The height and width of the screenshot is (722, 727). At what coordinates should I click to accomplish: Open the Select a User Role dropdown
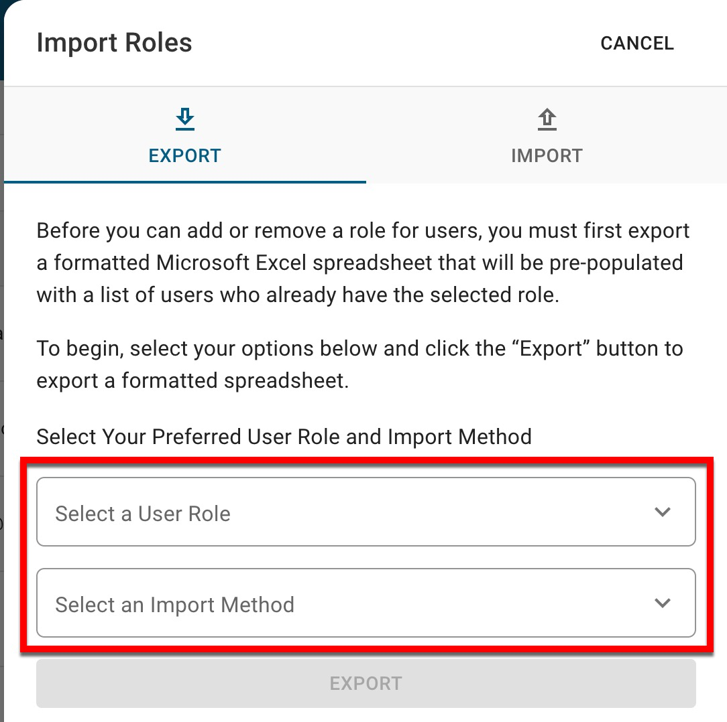point(366,512)
